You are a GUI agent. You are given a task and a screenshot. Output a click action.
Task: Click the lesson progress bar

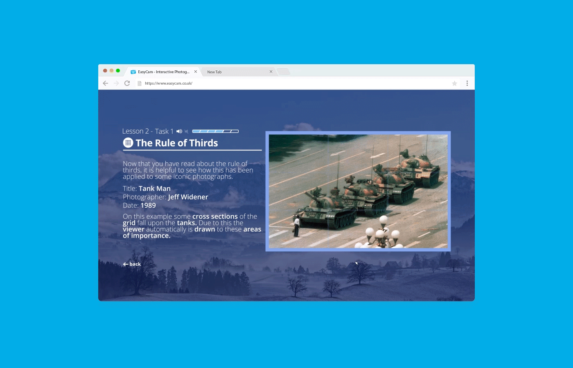[215, 131]
